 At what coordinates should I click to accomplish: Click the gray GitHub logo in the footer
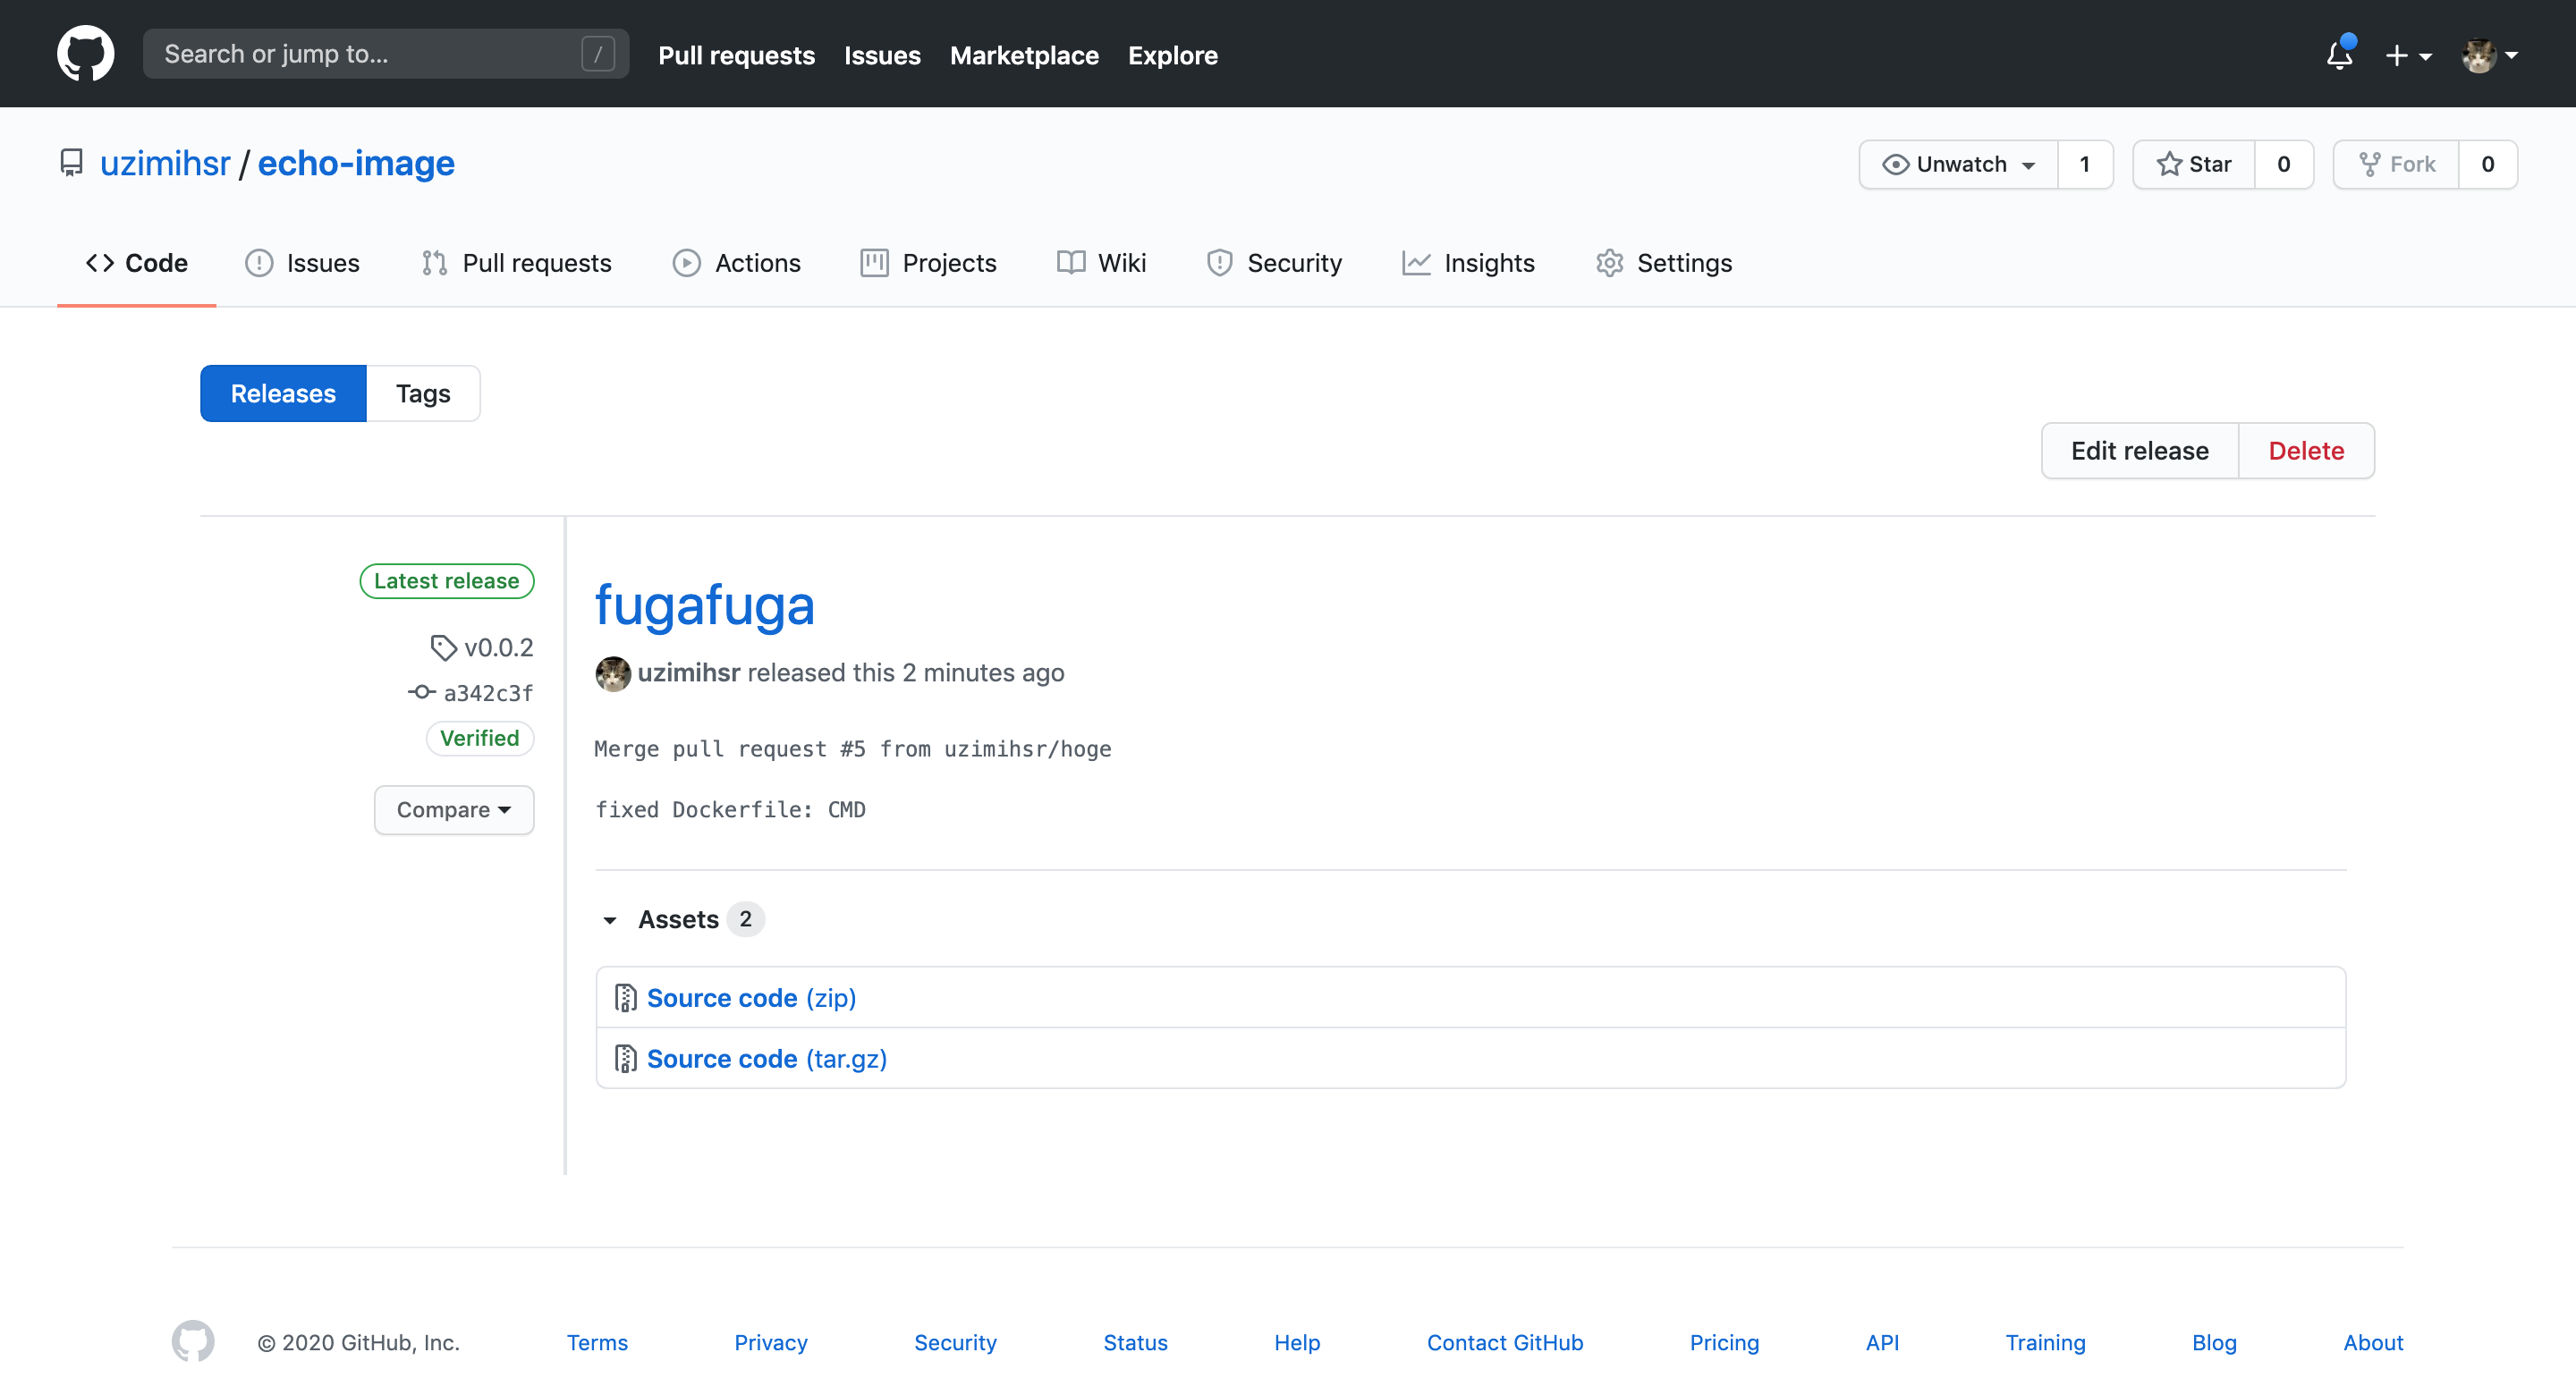pos(193,1342)
